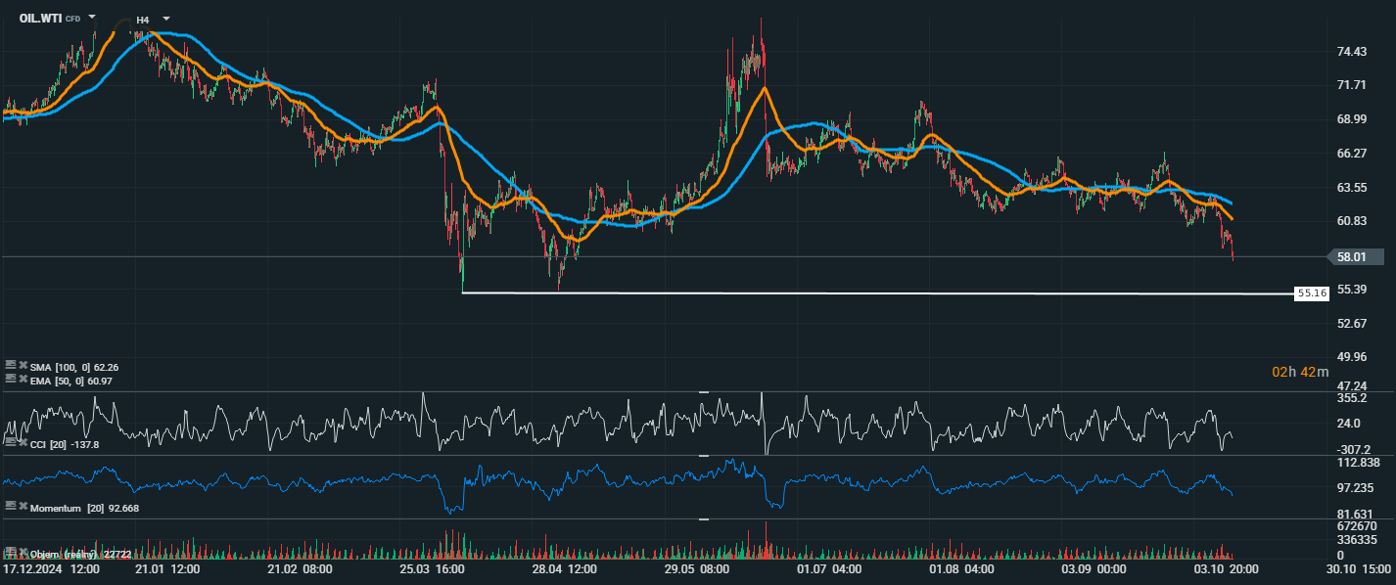This screenshot has width=1396, height=585.
Task: Open the H4 timeframe dropdown arrow
Action: pyautogui.click(x=165, y=19)
